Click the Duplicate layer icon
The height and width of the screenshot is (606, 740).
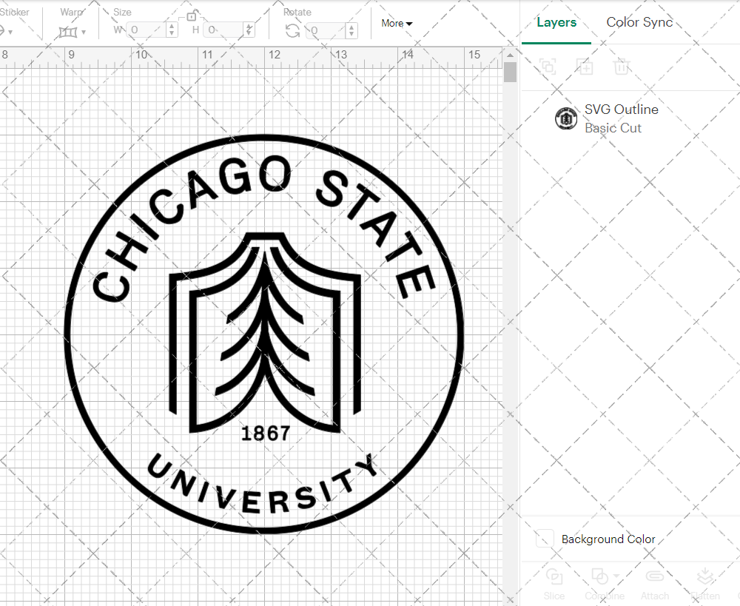pos(548,67)
